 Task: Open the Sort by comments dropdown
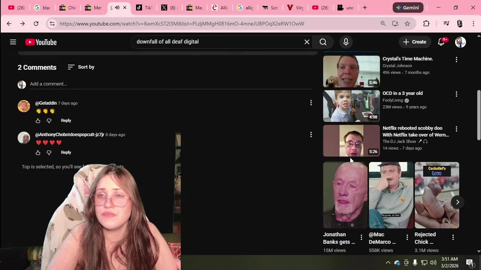tap(81, 67)
